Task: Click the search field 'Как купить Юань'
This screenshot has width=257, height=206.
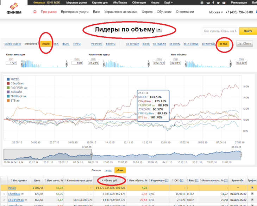Action: point(220,31)
